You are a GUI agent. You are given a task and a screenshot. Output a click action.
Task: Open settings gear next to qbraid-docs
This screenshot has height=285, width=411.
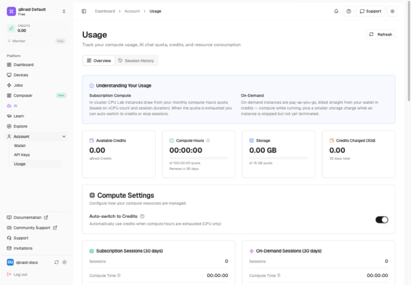(65, 262)
